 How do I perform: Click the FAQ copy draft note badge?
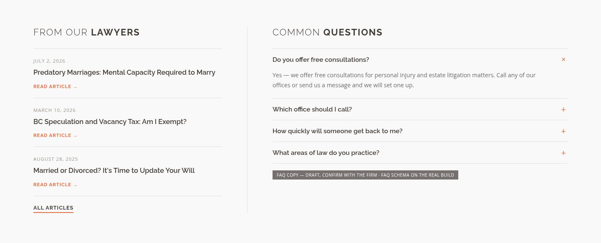365,175
